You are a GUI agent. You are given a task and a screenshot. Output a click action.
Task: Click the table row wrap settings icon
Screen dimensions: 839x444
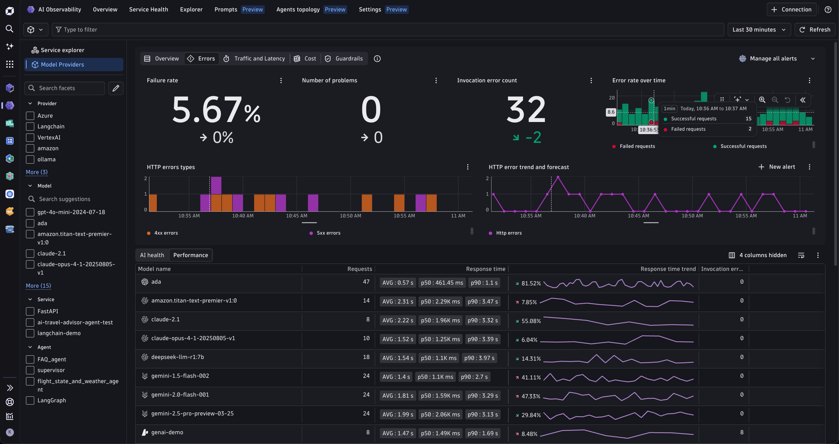(x=801, y=255)
